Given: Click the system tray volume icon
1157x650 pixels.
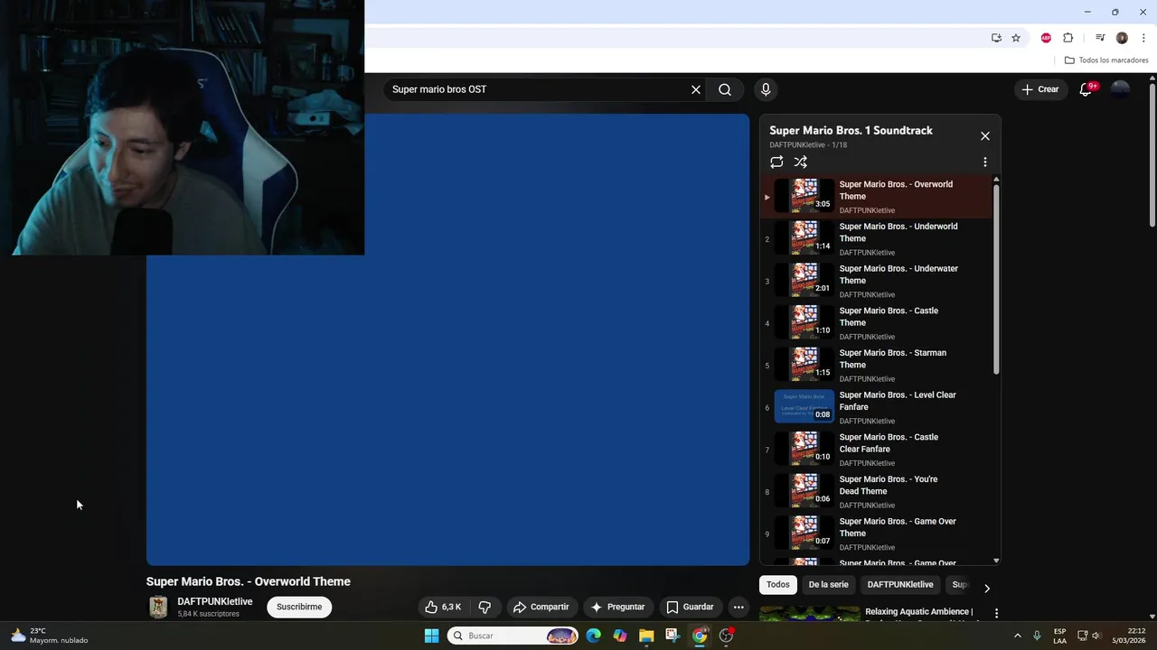Looking at the screenshot, I should tap(1096, 636).
